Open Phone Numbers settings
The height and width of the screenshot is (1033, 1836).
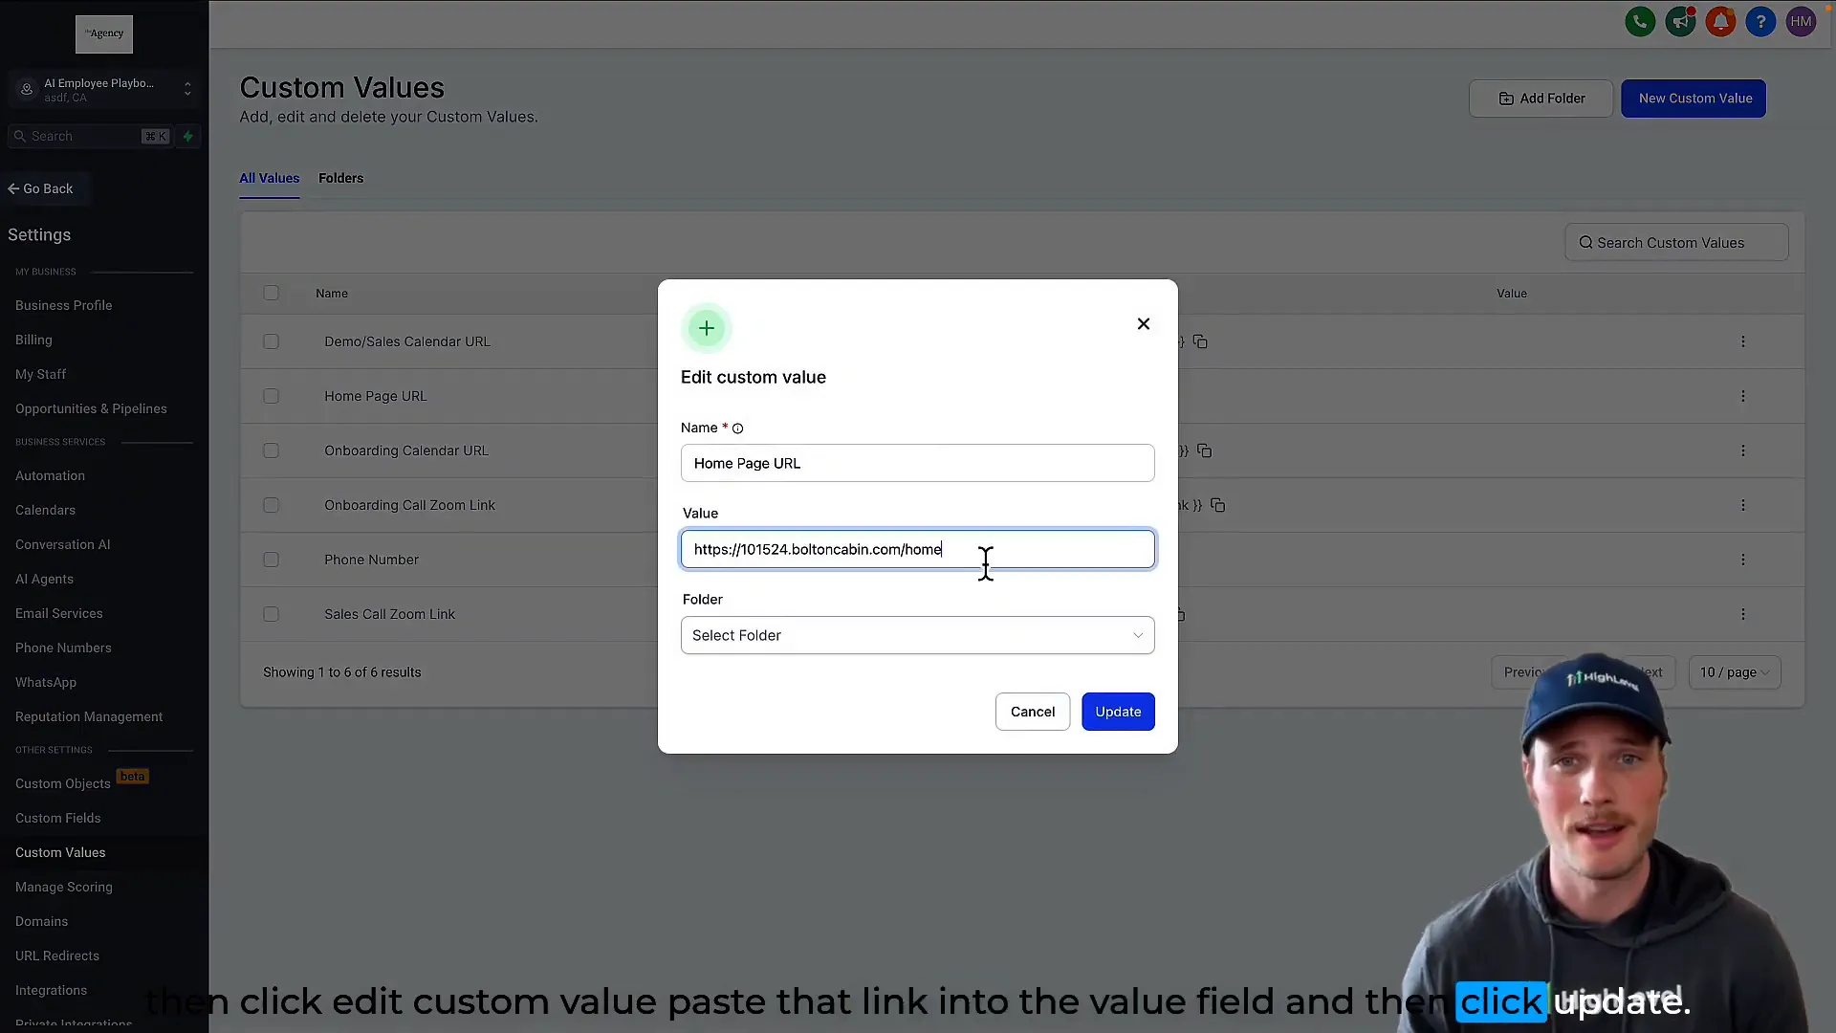(63, 648)
